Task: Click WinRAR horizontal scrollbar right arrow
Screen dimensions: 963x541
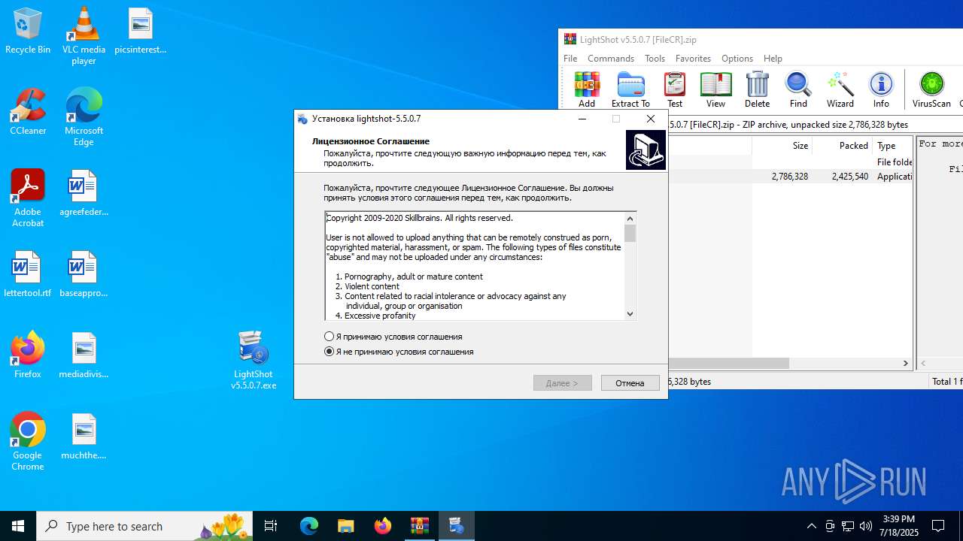Action: coord(906,363)
